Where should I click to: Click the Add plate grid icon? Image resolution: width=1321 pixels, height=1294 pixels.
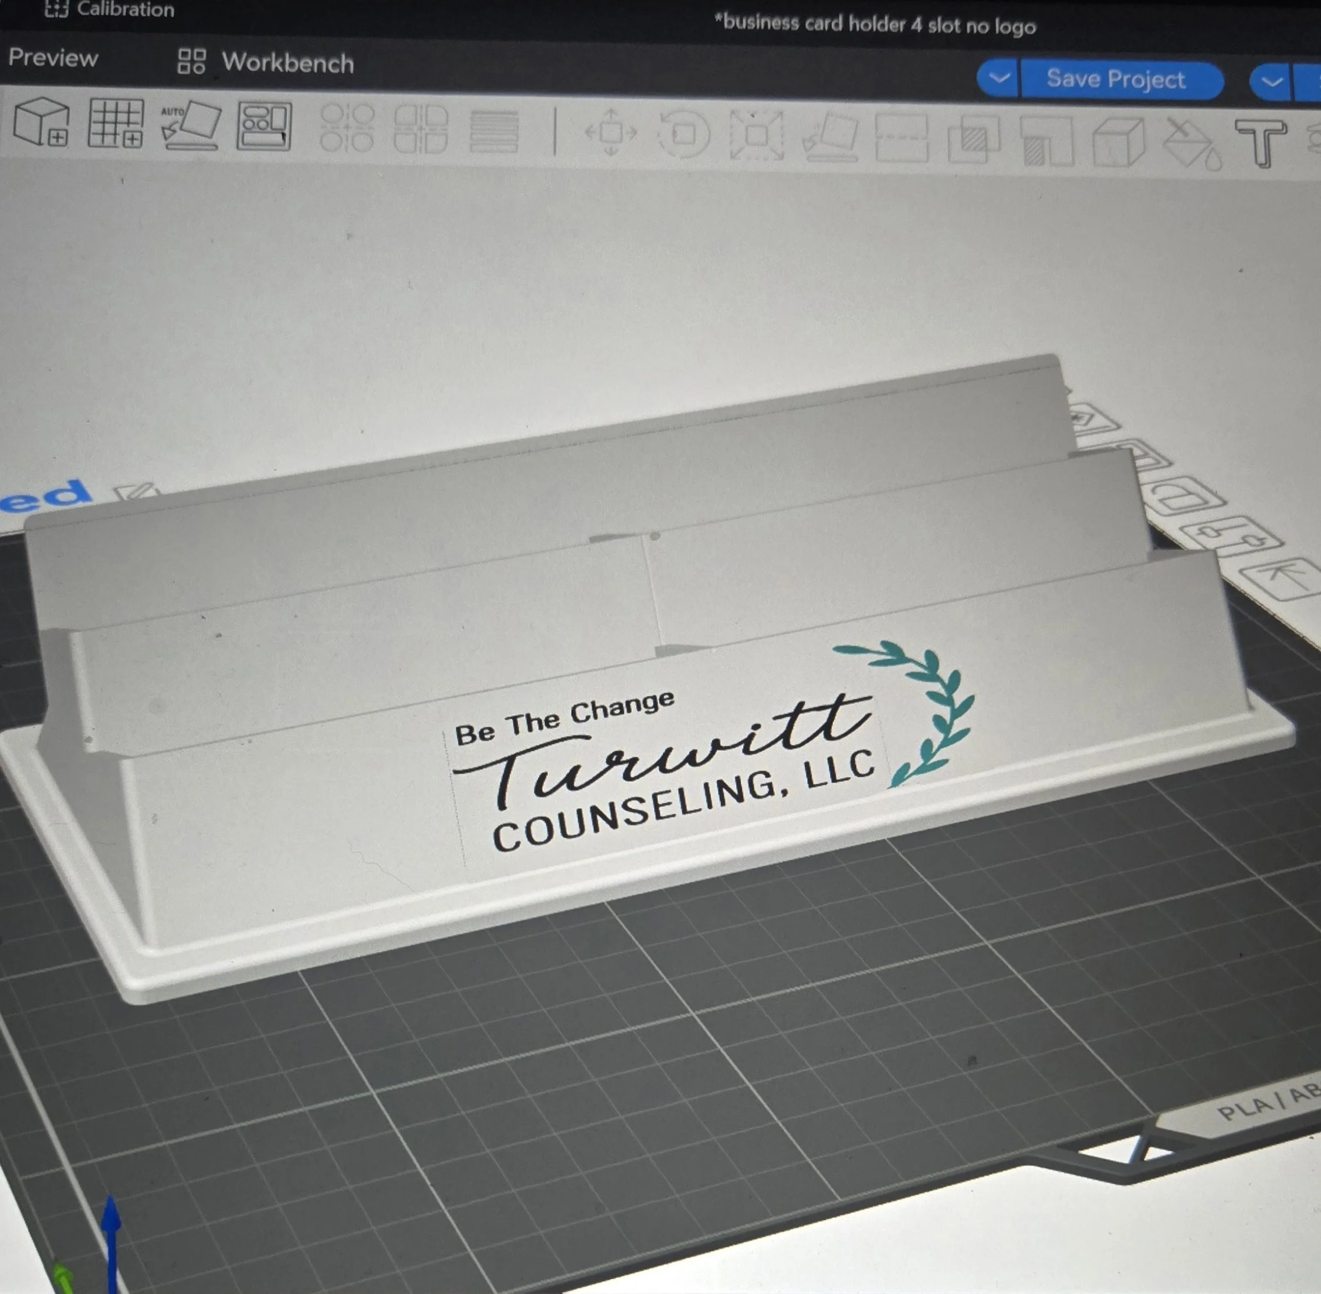click(x=116, y=123)
